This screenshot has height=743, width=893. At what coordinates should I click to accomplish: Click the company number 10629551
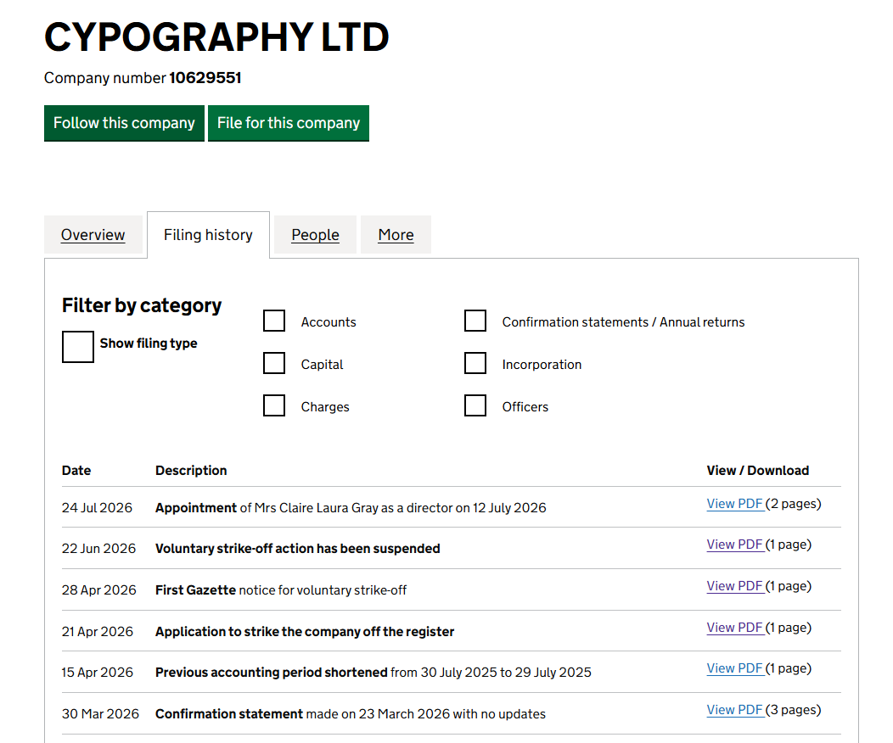[x=205, y=78]
